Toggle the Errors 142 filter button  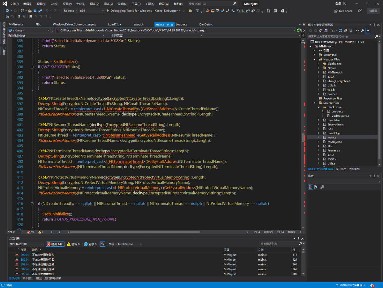pyautogui.click(x=55, y=244)
